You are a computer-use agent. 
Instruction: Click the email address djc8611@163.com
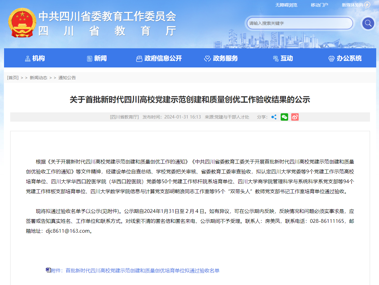(68, 231)
